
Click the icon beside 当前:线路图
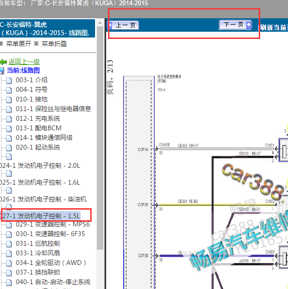click(x=2, y=71)
